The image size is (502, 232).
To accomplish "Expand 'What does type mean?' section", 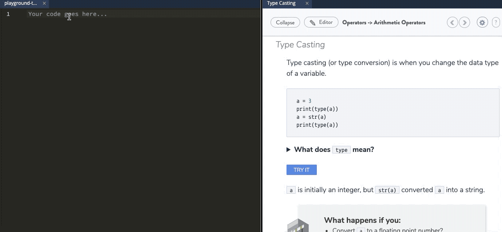I will tap(289, 150).
